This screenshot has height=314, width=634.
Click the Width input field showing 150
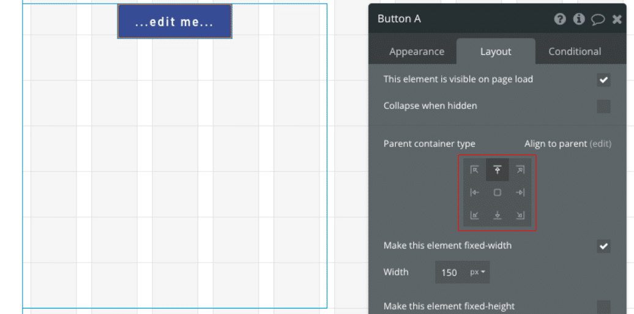[450, 272]
